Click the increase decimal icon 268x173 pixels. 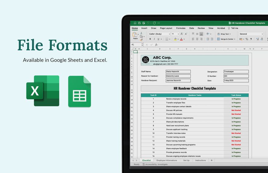(x=257, y=39)
